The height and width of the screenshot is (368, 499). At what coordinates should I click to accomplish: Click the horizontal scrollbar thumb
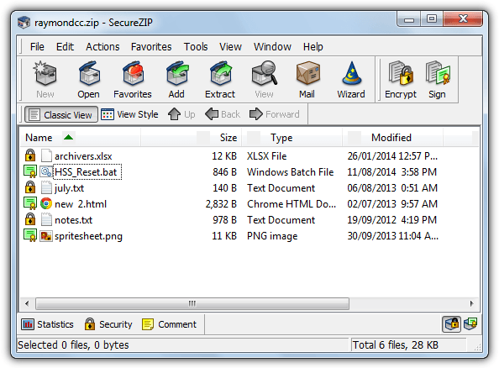point(192,303)
